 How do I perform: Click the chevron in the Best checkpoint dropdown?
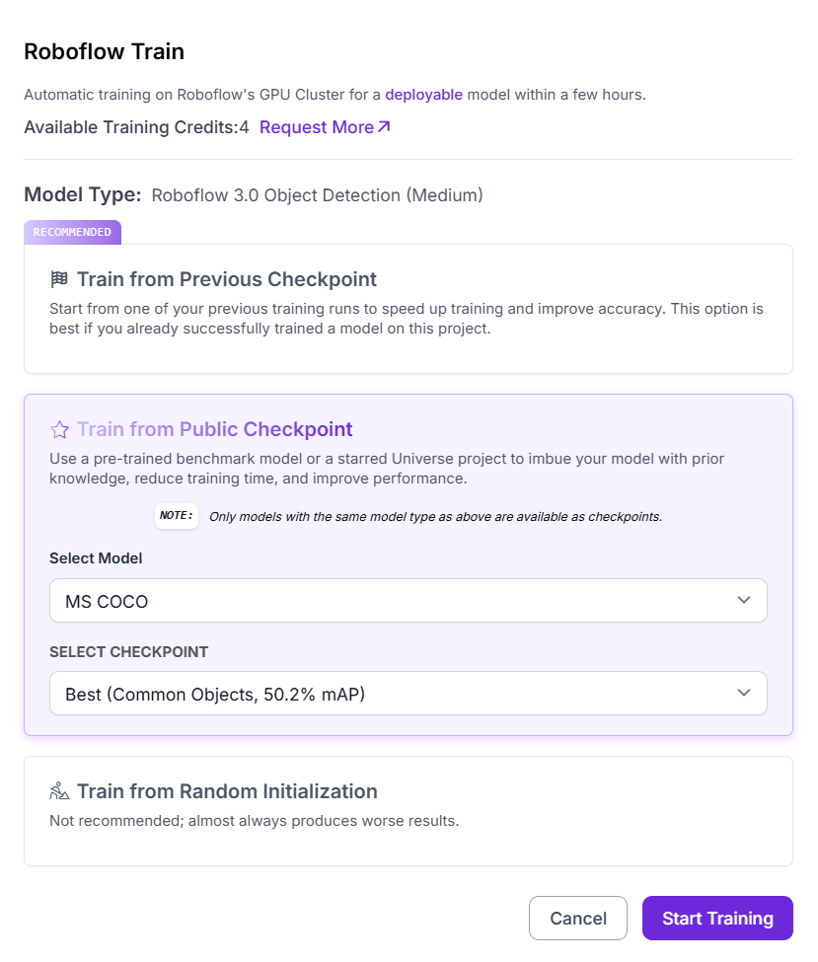(x=744, y=694)
